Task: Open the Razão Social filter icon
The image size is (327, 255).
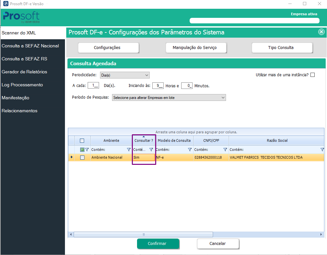Action: [x=322, y=150]
